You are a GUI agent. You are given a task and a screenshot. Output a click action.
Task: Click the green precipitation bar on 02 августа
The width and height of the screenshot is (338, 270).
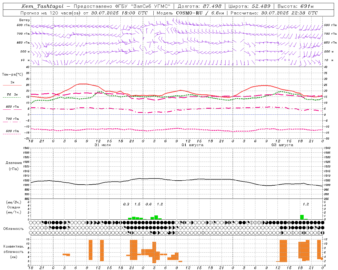tap(302, 217)
